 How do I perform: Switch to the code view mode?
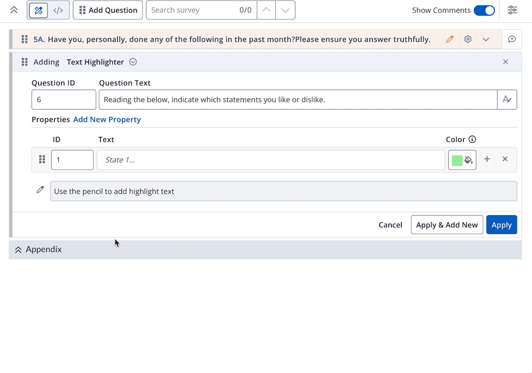point(58,10)
